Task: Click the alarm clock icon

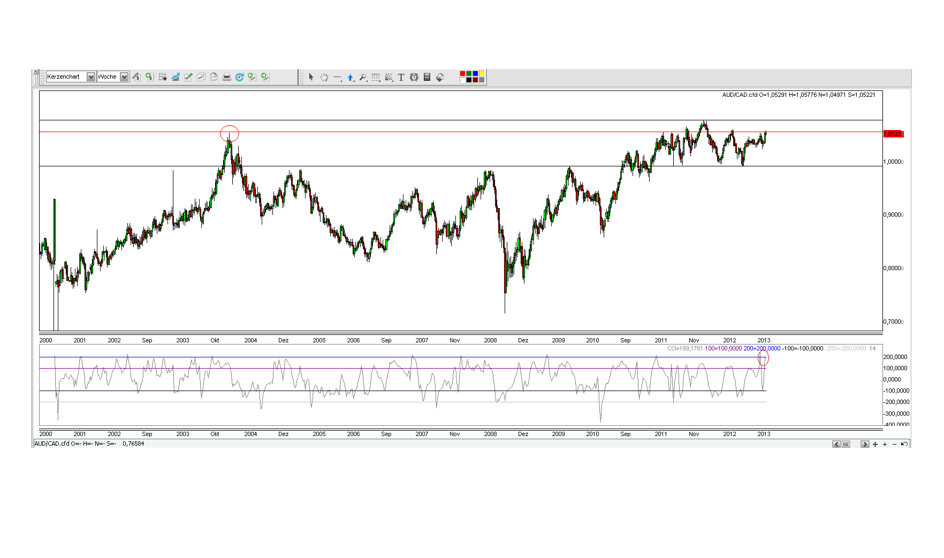Action: click(x=414, y=77)
